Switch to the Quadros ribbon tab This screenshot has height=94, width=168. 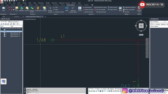click(63, 5)
